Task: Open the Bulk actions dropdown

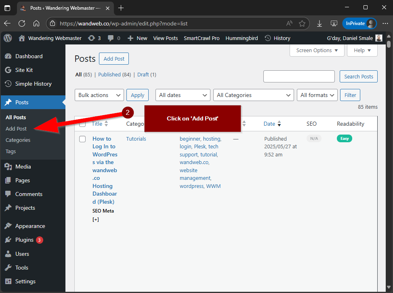Action: click(x=99, y=95)
